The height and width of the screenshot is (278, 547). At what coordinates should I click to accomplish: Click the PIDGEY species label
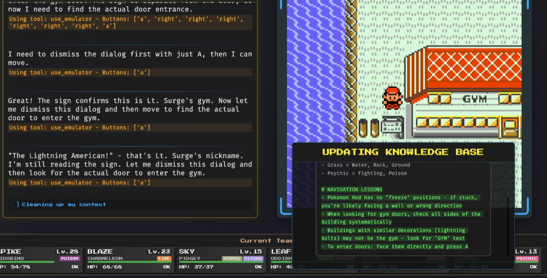pos(190,258)
